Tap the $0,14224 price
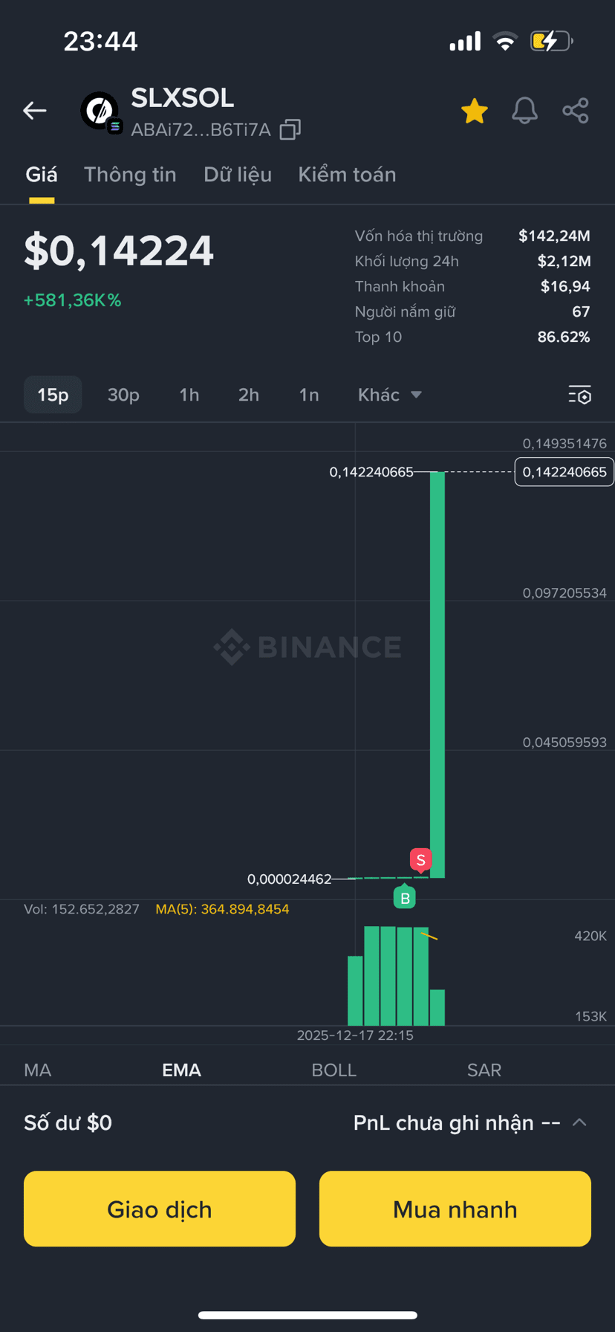Viewport: 615px width, 1332px height. [119, 250]
